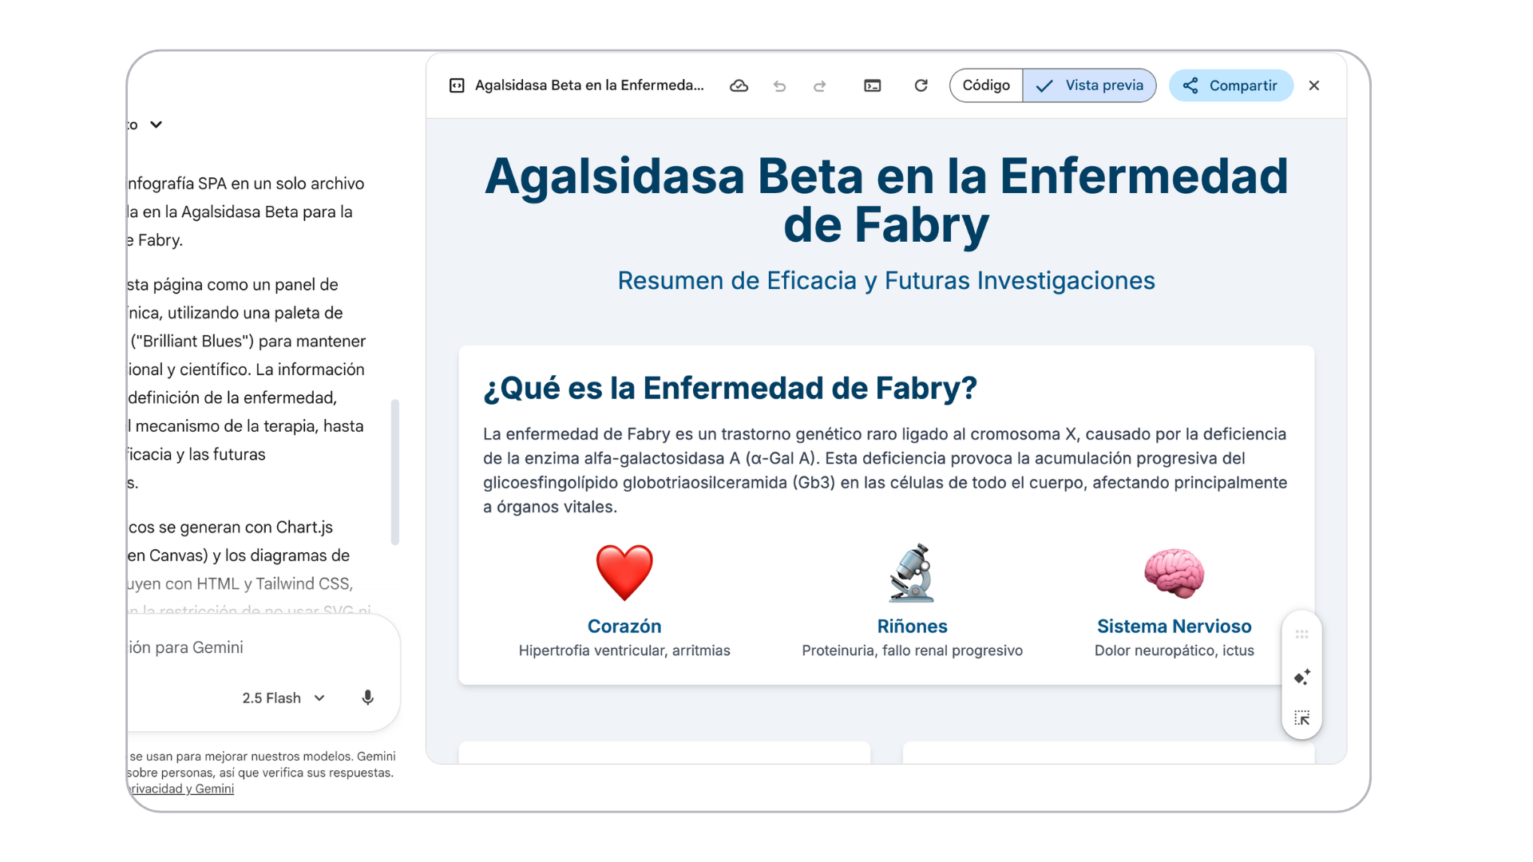Click the code file icon beside title

point(457,85)
